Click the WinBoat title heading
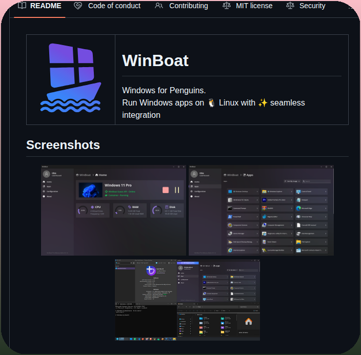361x355 pixels. click(x=155, y=60)
